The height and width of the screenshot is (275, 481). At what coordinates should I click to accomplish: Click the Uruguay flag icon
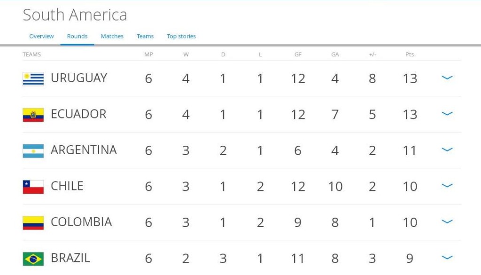coord(33,79)
